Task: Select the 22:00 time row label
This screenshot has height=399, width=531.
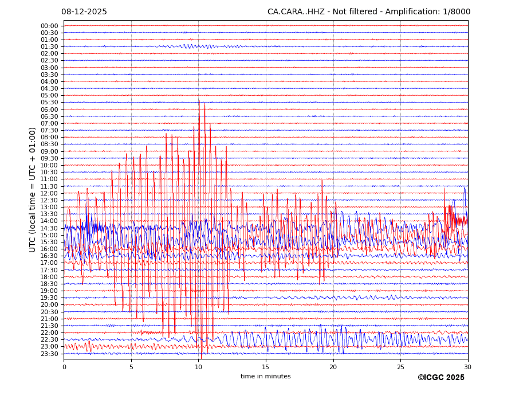Action: point(49,332)
